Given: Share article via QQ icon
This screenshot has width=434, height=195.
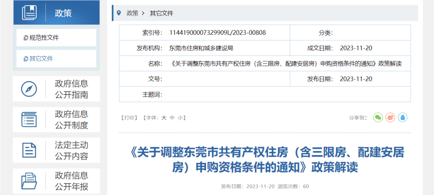Looking at the screenshot, I should [403, 117].
